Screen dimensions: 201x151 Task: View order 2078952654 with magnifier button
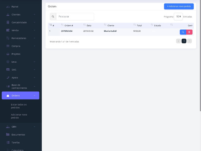(183, 32)
